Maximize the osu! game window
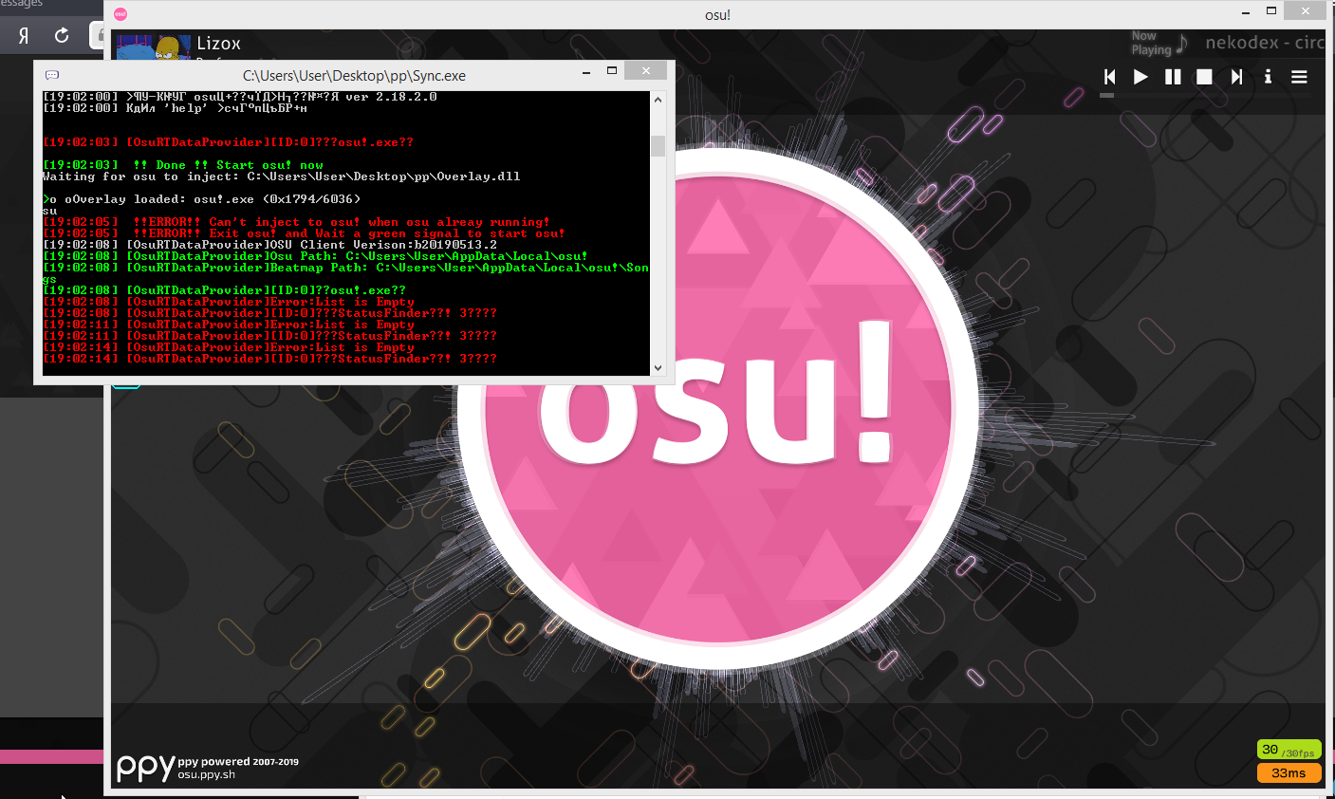The height and width of the screenshot is (799, 1335). [x=1271, y=12]
